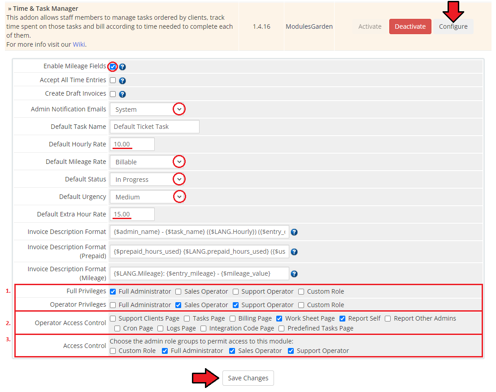Enable Billing Page operator access

tap(232, 318)
